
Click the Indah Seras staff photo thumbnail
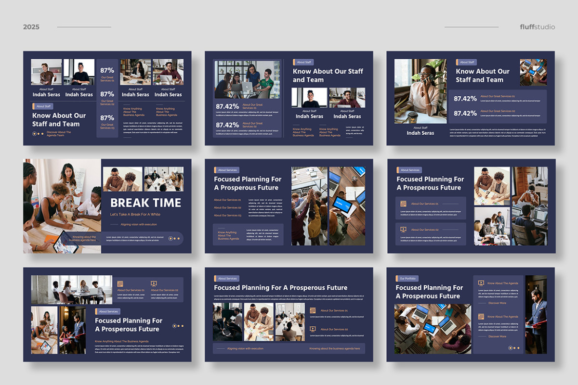[47, 71]
